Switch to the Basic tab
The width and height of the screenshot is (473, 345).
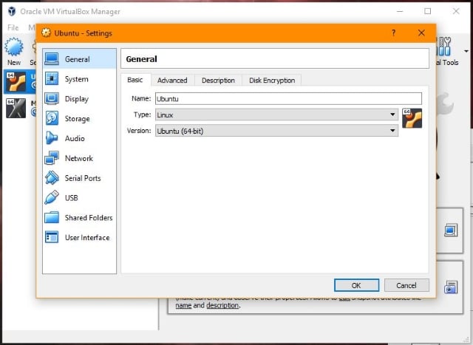(x=135, y=80)
